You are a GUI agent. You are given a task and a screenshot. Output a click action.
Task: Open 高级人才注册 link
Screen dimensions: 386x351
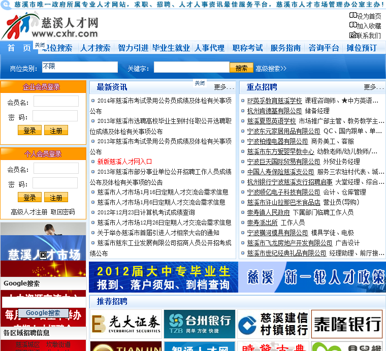point(29,212)
